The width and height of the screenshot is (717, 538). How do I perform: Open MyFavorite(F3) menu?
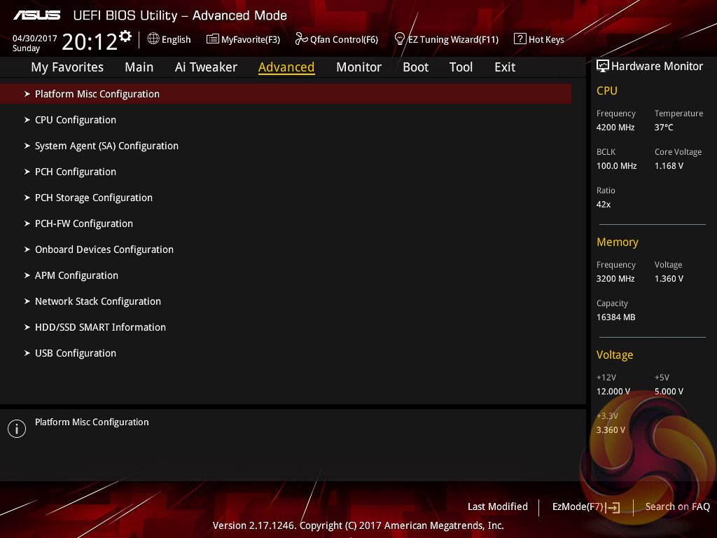[243, 39]
